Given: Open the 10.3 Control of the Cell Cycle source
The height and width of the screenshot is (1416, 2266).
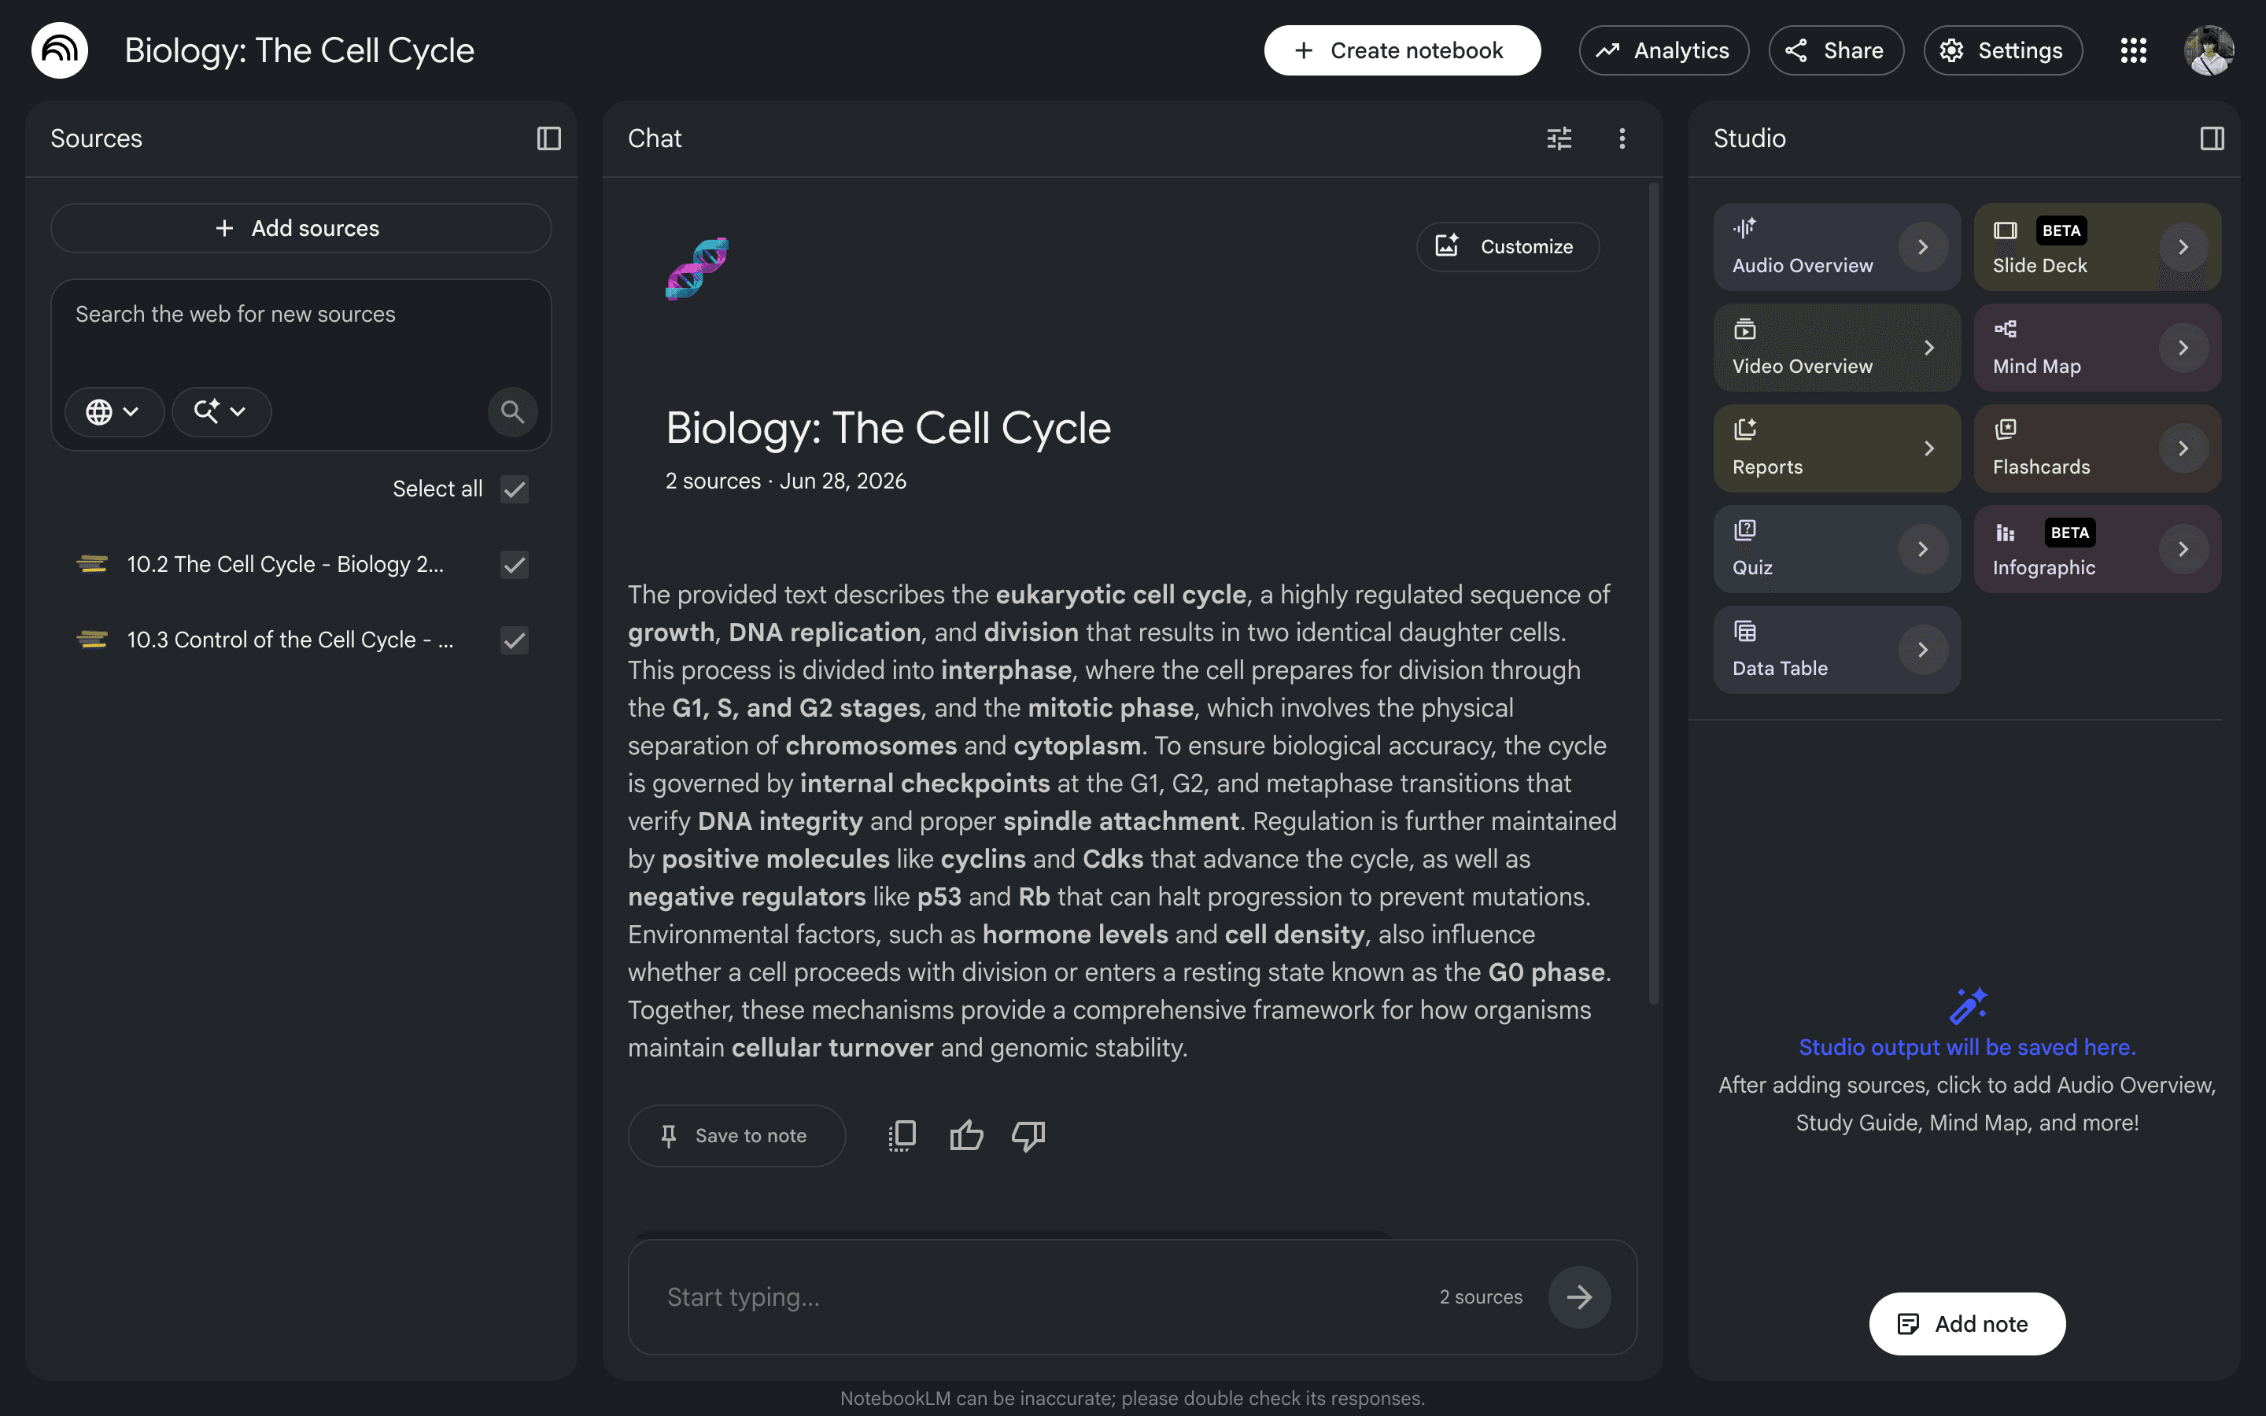Looking at the screenshot, I should tap(290, 640).
